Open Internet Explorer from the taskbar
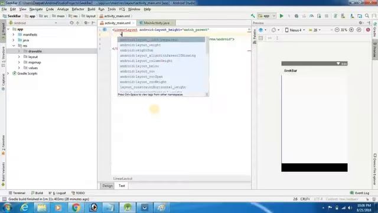 click(x=24, y=208)
